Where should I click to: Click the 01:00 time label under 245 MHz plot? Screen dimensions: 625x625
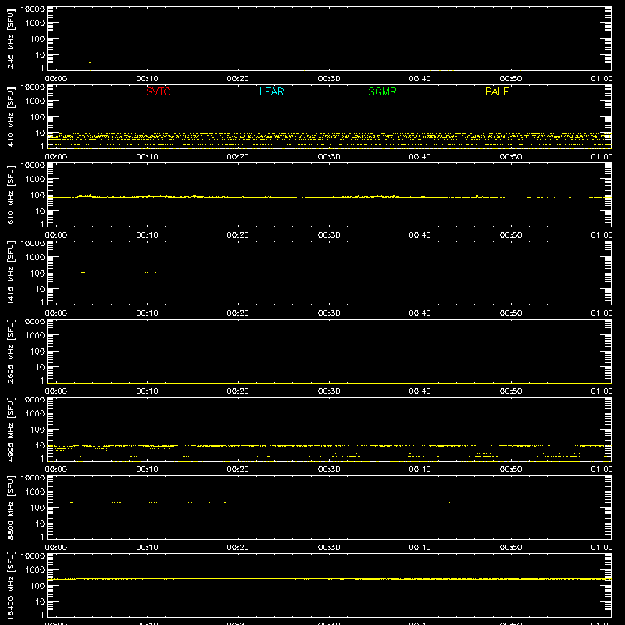pyautogui.click(x=602, y=79)
